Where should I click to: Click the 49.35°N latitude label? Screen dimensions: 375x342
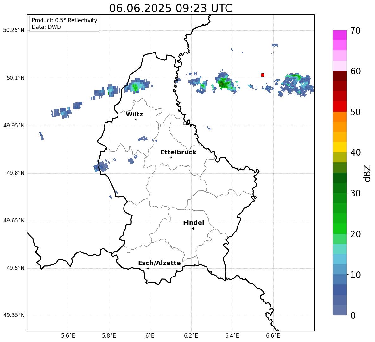pyautogui.click(x=14, y=315)
